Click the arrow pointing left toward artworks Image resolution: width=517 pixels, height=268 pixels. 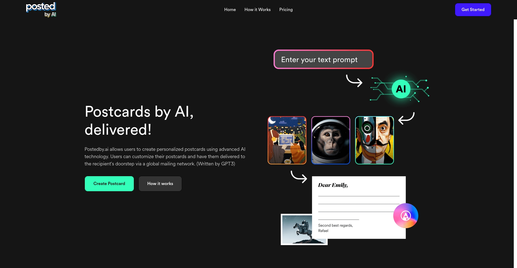click(406, 118)
